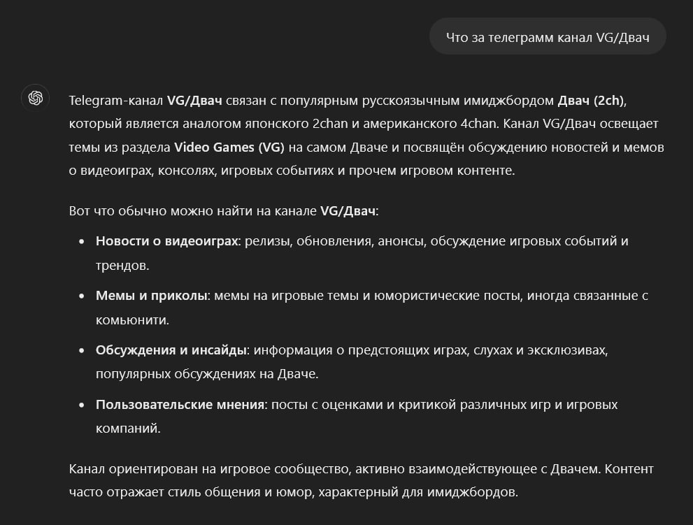Screen dimensions: 693x525
Task: Click bold heading 'Обсуждения и инсайды'
Action: pos(171,350)
